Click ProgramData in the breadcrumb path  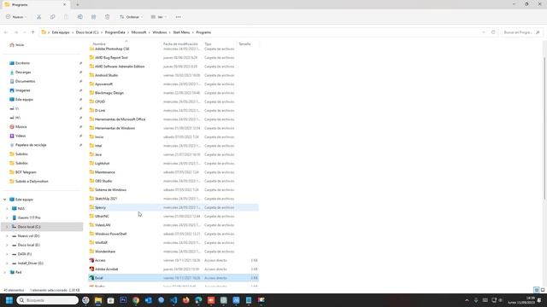(x=115, y=32)
